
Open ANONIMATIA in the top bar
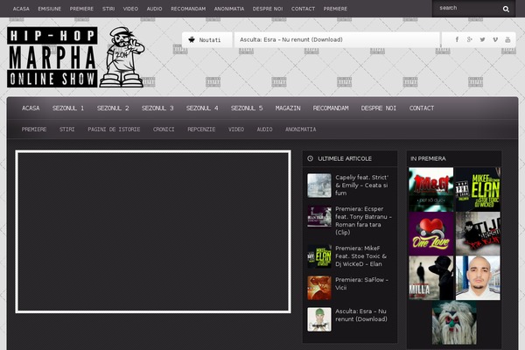point(229,9)
